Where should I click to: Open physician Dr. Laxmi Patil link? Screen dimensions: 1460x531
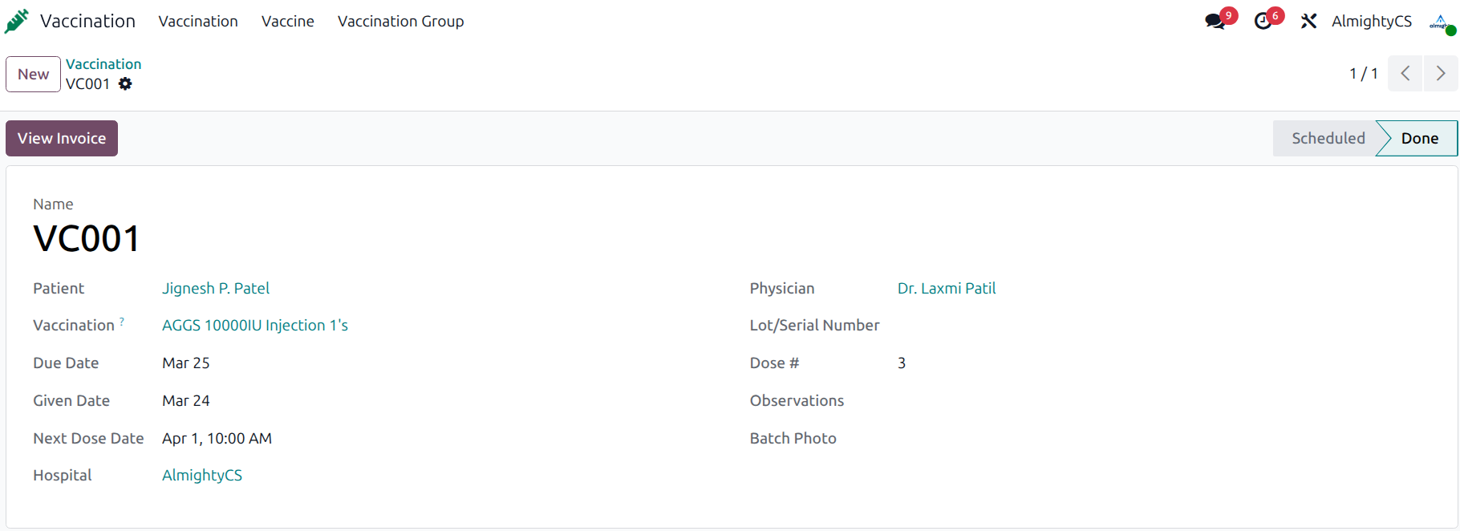coord(947,289)
